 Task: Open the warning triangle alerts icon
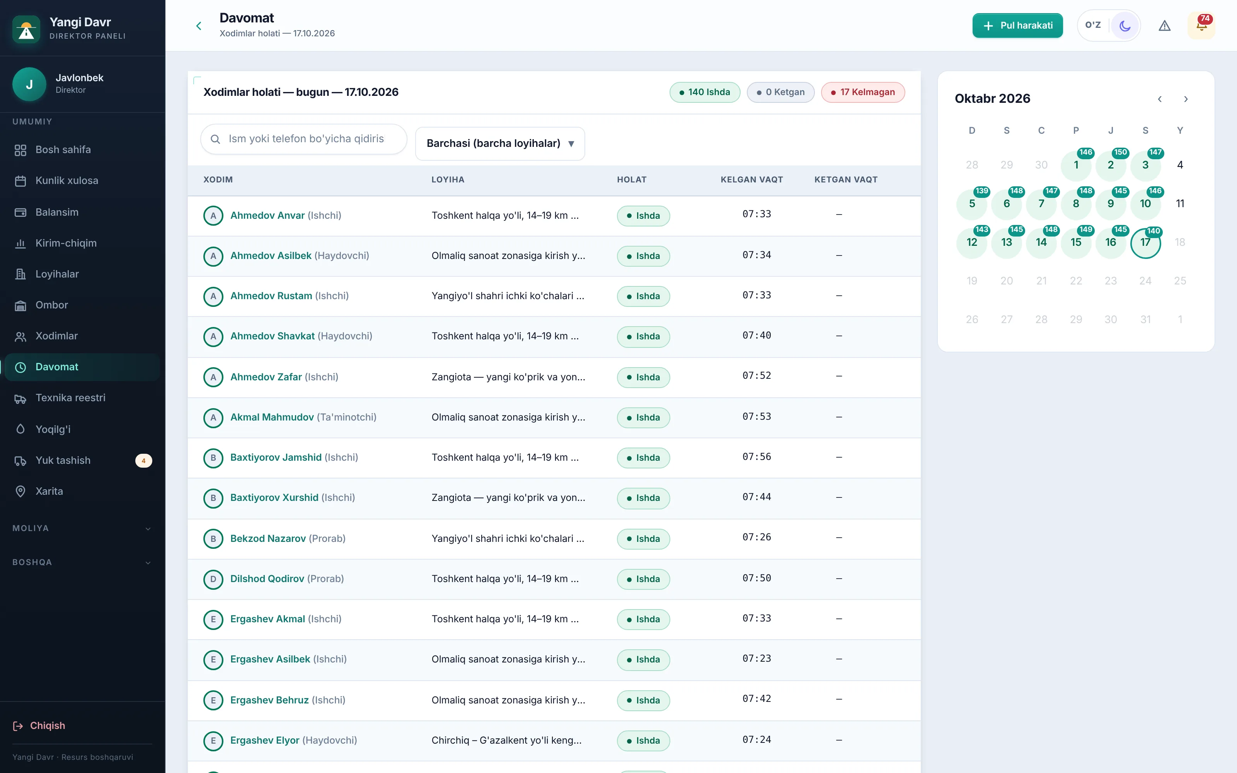coord(1164,26)
